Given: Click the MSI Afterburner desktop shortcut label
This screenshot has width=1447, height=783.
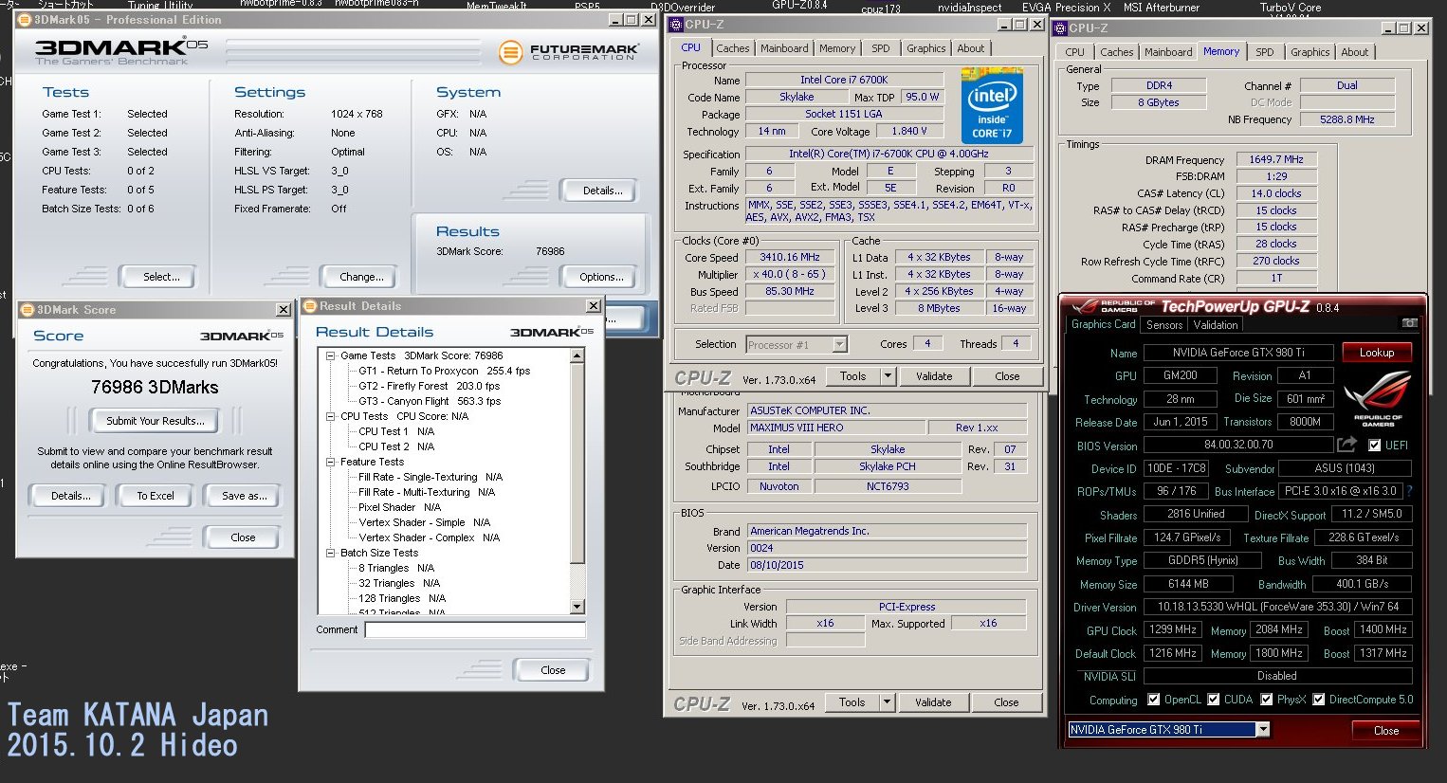Looking at the screenshot, I should (x=1162, y=8).
